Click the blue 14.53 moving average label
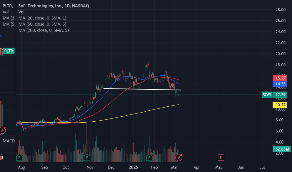This screenshot has height=172, width=292. tap(280, 84)
